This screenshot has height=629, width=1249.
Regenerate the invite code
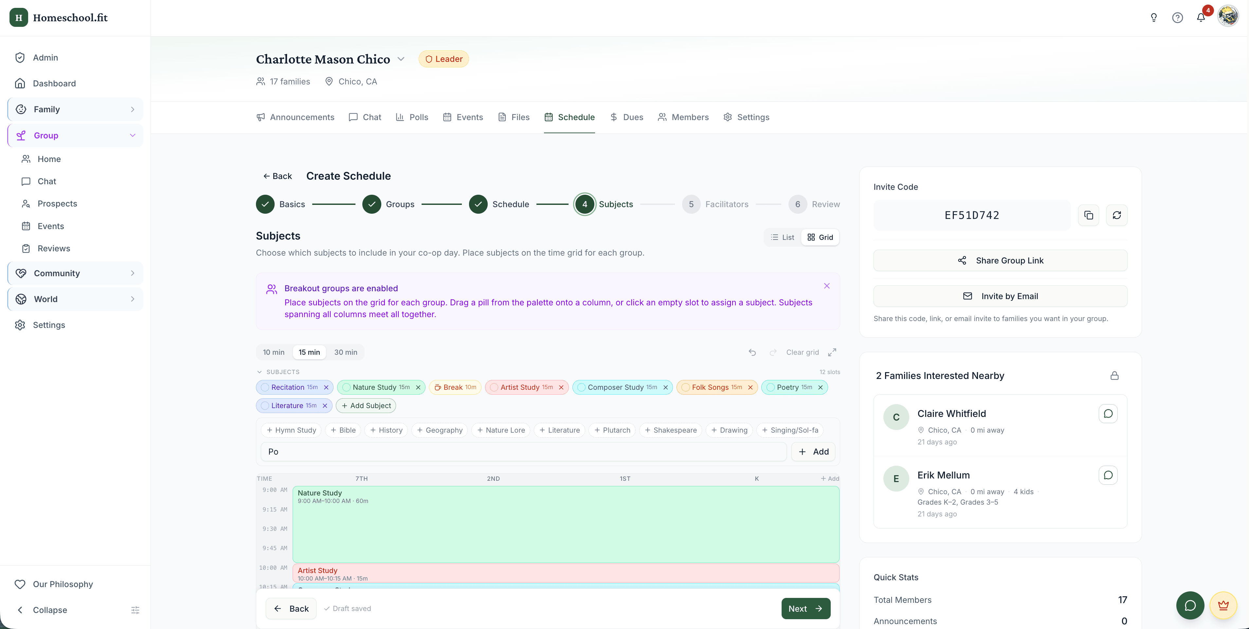click(x=1117, y=215)
